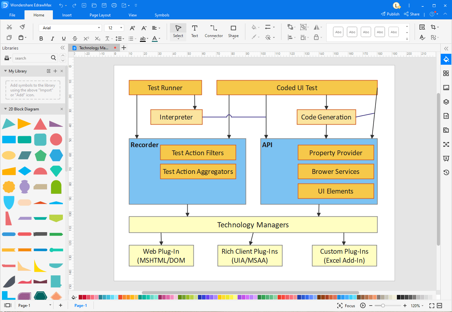Toggle bold formatting
452x312 pixels.
[41, 38]
